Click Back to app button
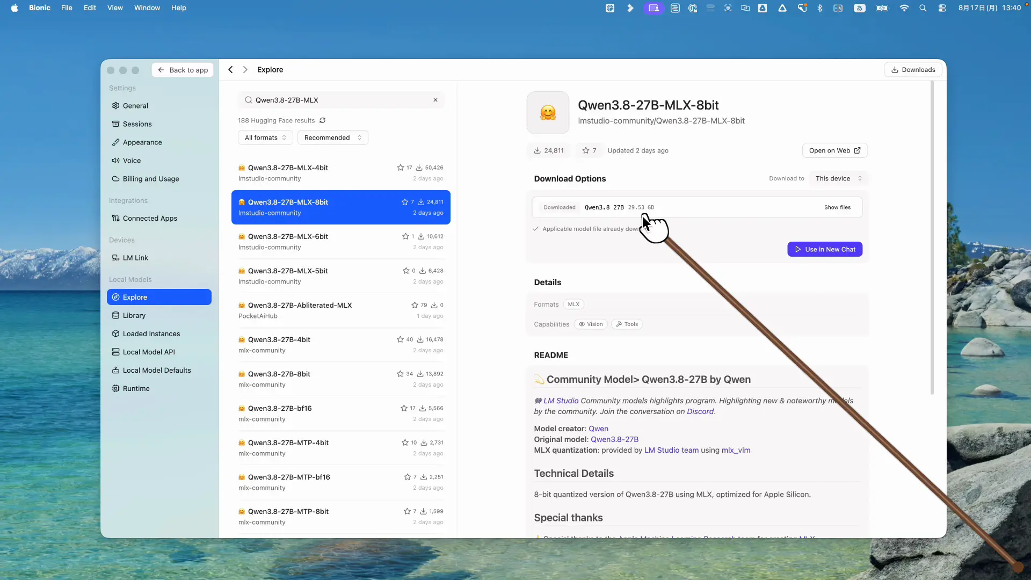 click(183, 70)
